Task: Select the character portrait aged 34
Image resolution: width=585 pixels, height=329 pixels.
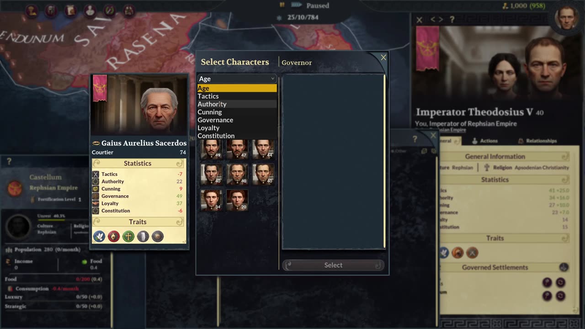Action: tap(212, 200)
